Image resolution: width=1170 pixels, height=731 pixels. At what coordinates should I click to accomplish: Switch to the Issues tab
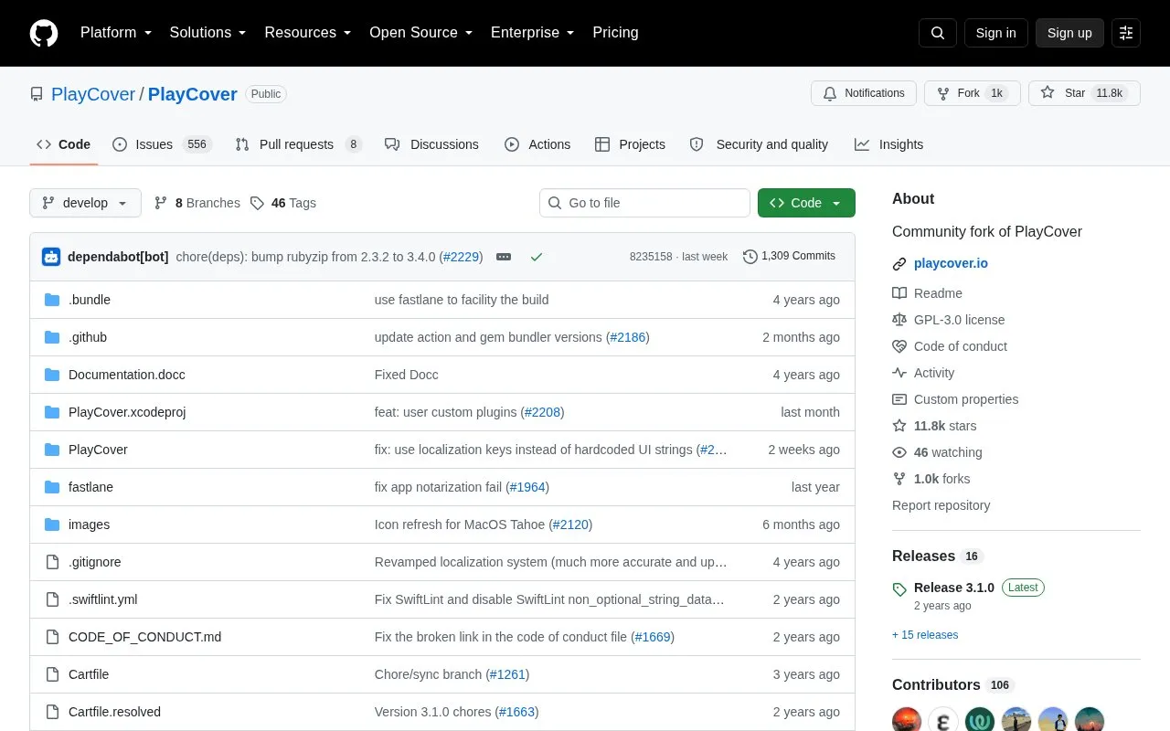pyautogui.click(x=162, y=144)
